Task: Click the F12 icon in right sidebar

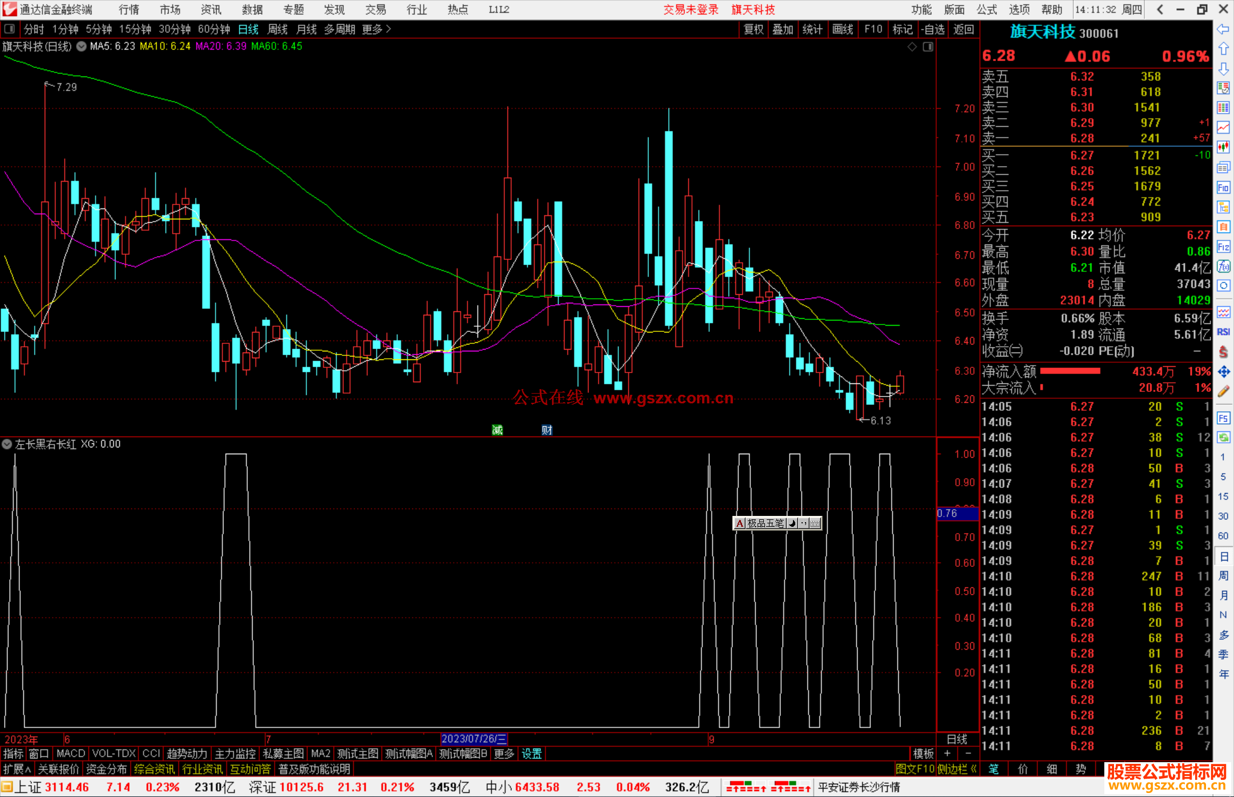Action: [x=1223, y=247]
